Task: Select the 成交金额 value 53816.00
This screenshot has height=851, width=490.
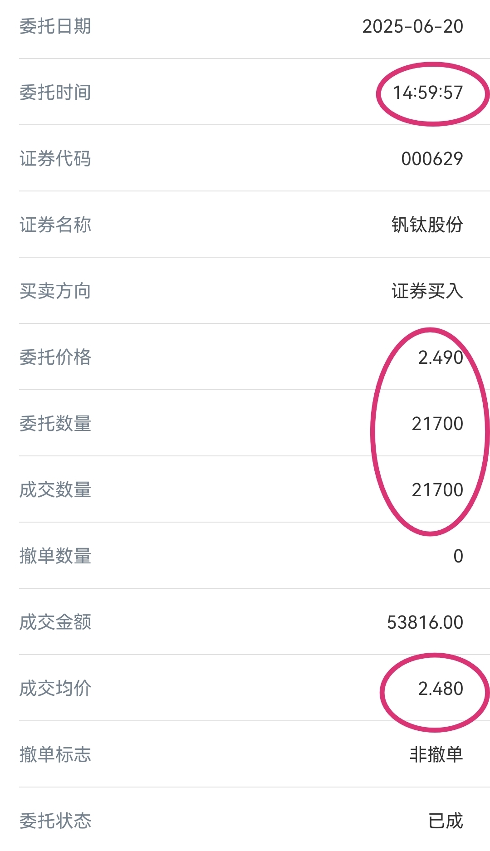Action: point(425,622)
